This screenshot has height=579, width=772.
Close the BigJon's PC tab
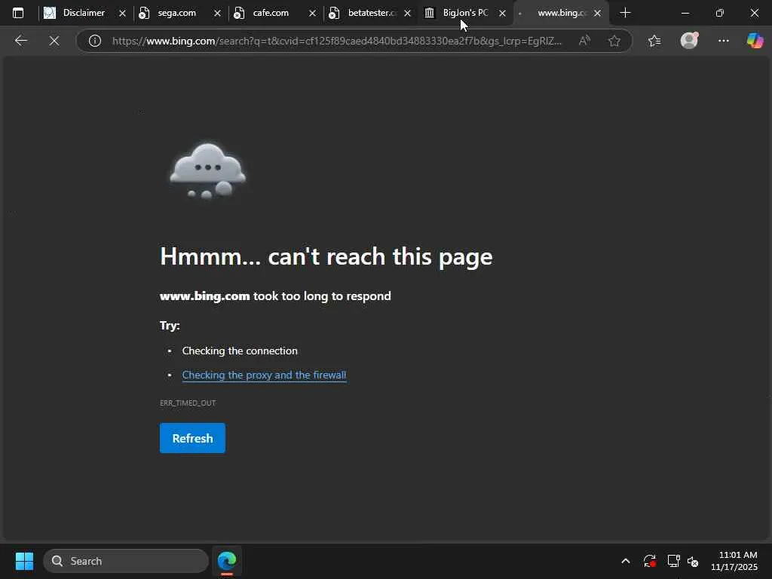[x=502, y=14]
